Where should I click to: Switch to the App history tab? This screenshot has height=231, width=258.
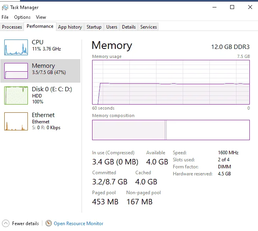click(x=70, y=27)
